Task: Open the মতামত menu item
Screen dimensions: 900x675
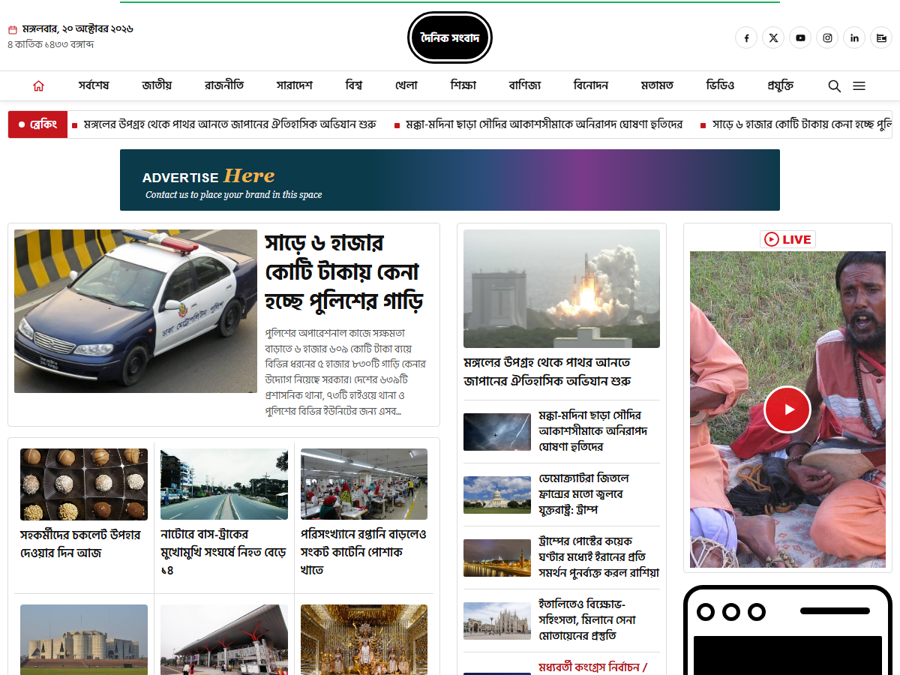Action: (x=657, y=85)
